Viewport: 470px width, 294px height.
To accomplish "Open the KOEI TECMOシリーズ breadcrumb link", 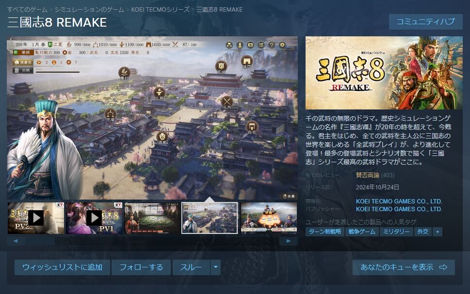I will [x=161, y=10].
